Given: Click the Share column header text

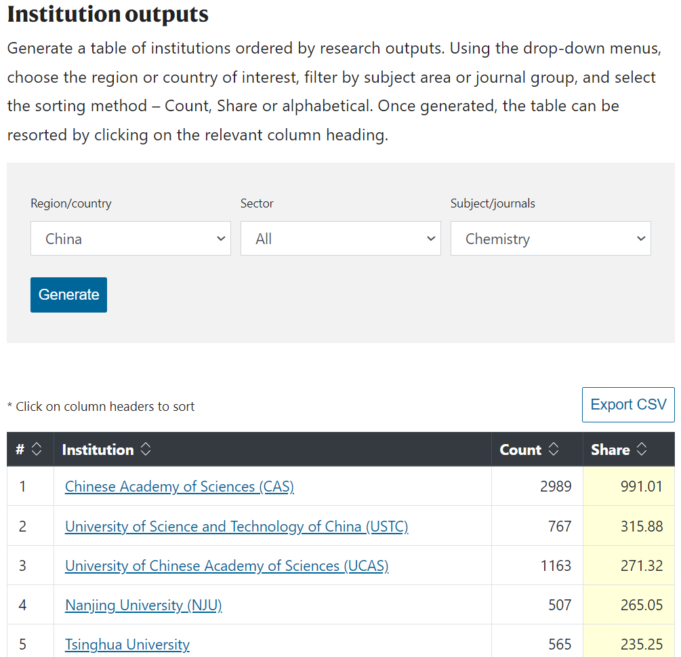Looking at the screenshot, I should coord(611,450).
